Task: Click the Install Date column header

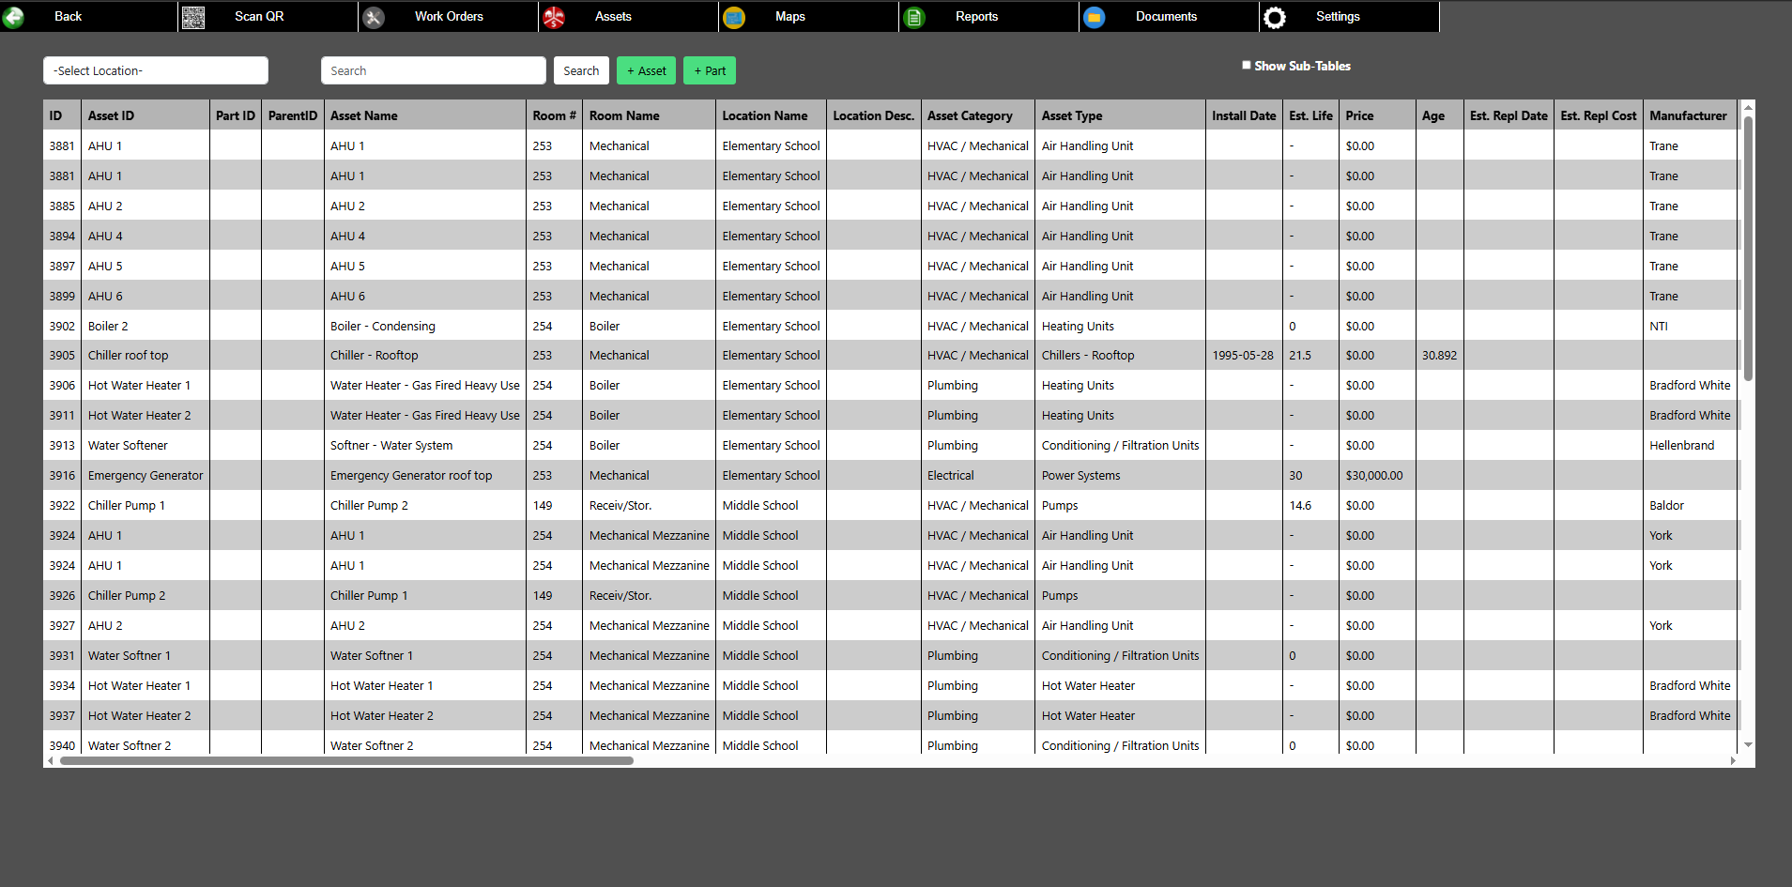Action: click(1243, 115)
